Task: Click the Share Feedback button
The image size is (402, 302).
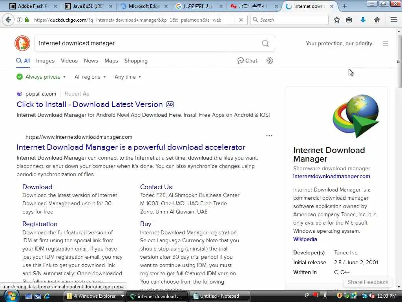Action: [368, 282]
